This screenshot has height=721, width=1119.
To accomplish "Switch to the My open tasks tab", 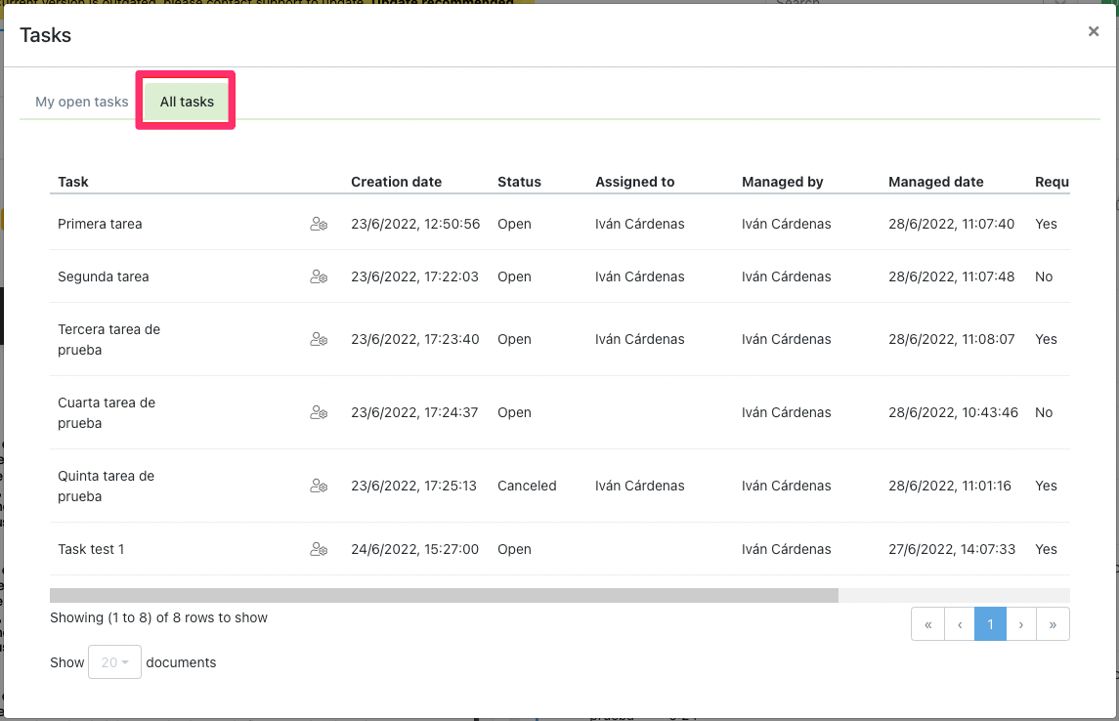I will [x=82, y=102].
